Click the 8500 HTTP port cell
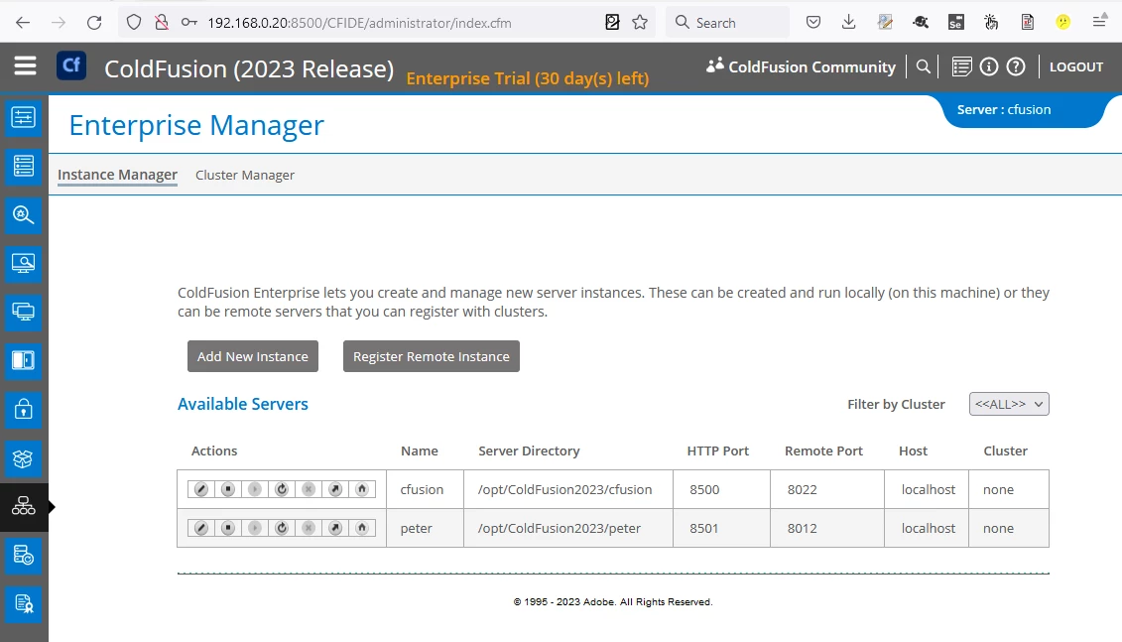This screenshot has height=642, width=1122. 721,489
